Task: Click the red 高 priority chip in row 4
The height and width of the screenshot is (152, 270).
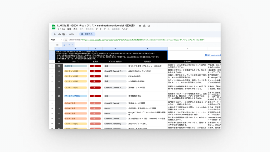Action: coord(95,71)
